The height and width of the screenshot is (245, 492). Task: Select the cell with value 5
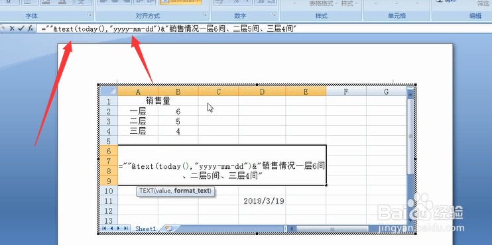click(178, 121)
